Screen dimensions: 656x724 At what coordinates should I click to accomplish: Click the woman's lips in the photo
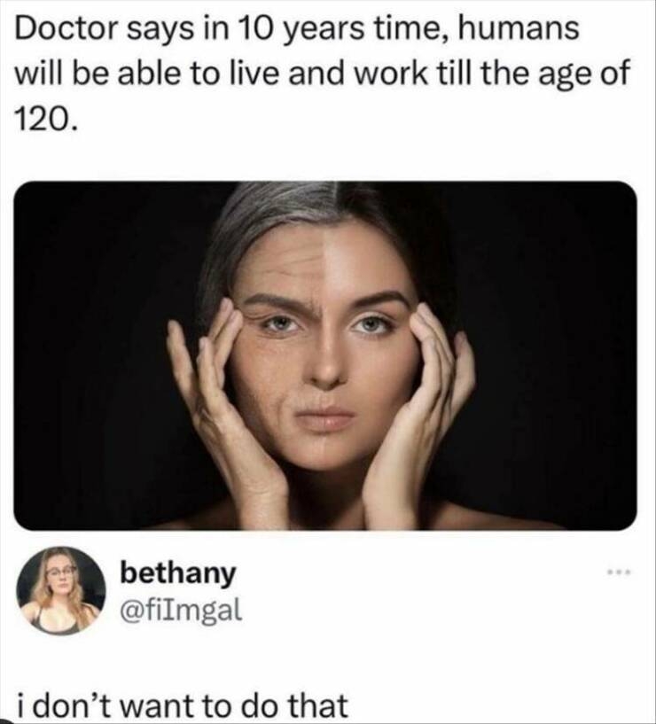(x=325, y=417)
